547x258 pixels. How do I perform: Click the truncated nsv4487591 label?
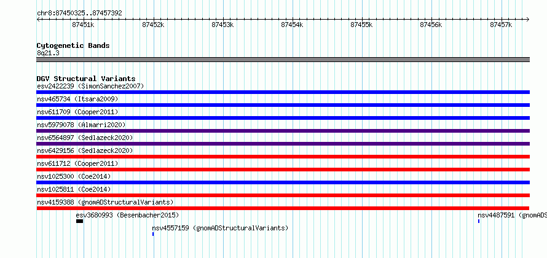512,215
